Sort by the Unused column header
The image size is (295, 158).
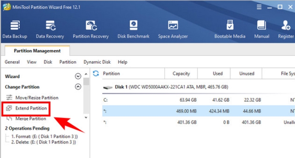(246, 73)
